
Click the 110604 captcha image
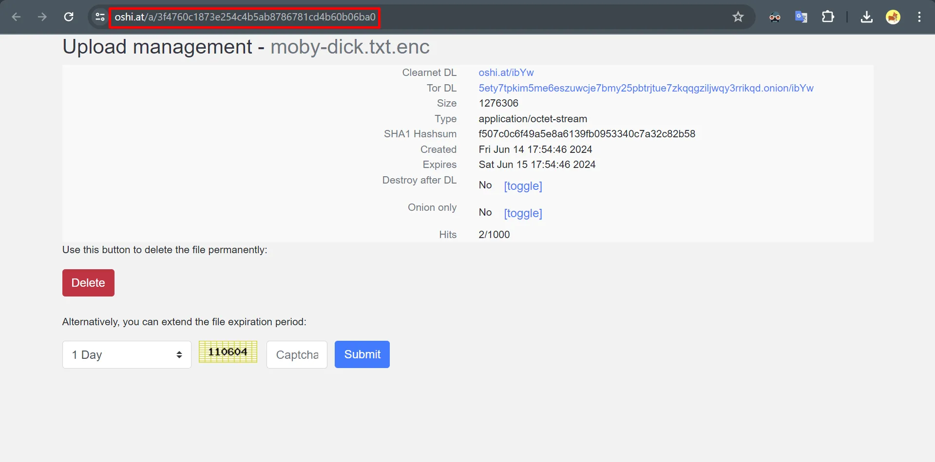click(x=228, y=352)
